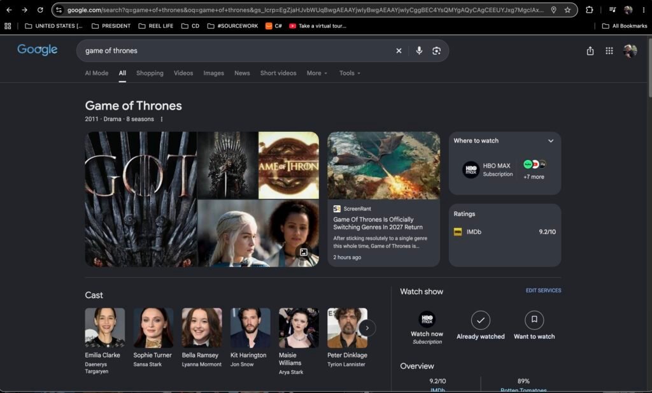The width and height of the screenshot is (652, 393).
Task: Open the Short videos tab
Action: pos(278,73)
